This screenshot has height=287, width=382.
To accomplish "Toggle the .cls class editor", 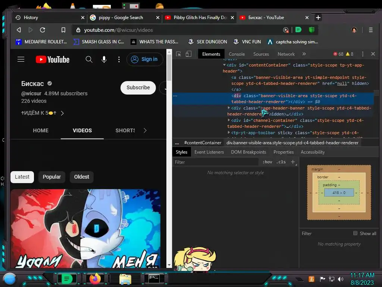I will coord(281,162).
